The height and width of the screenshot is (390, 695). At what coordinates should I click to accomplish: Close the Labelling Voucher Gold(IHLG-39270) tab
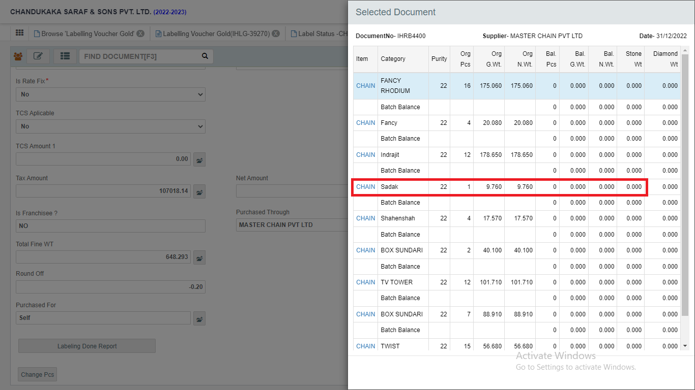tap(275, 34)
